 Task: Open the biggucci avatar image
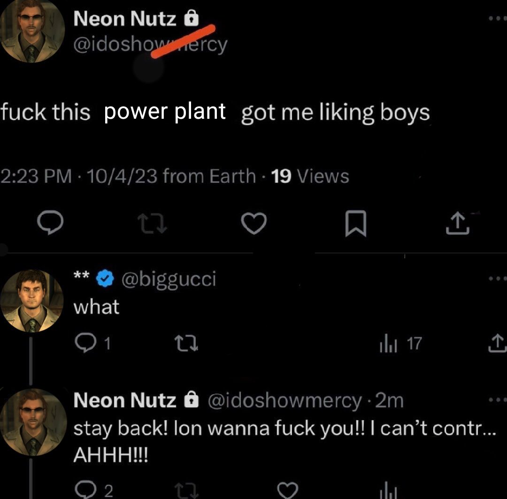[x=32, y=301]
